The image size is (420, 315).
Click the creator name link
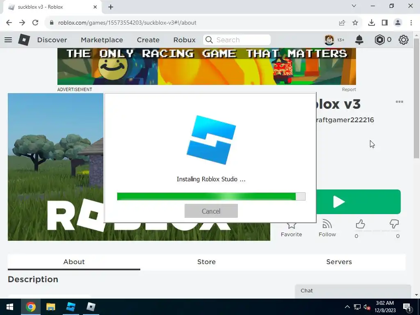tap(345, 120)
